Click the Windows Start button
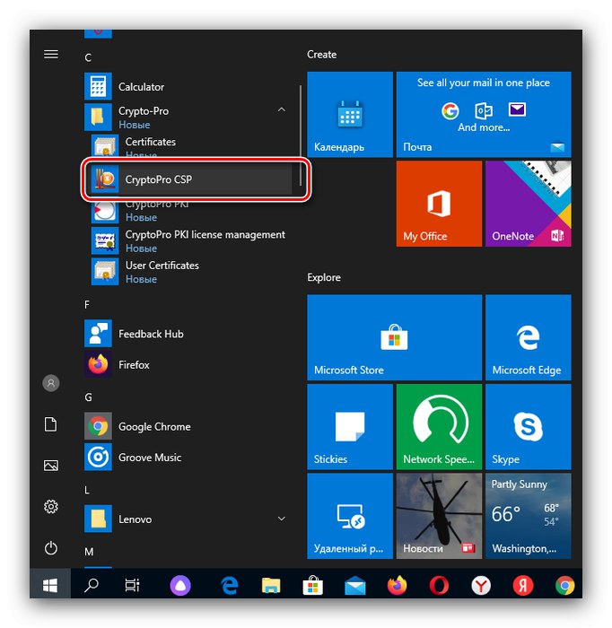 click(x=50, y=585)
